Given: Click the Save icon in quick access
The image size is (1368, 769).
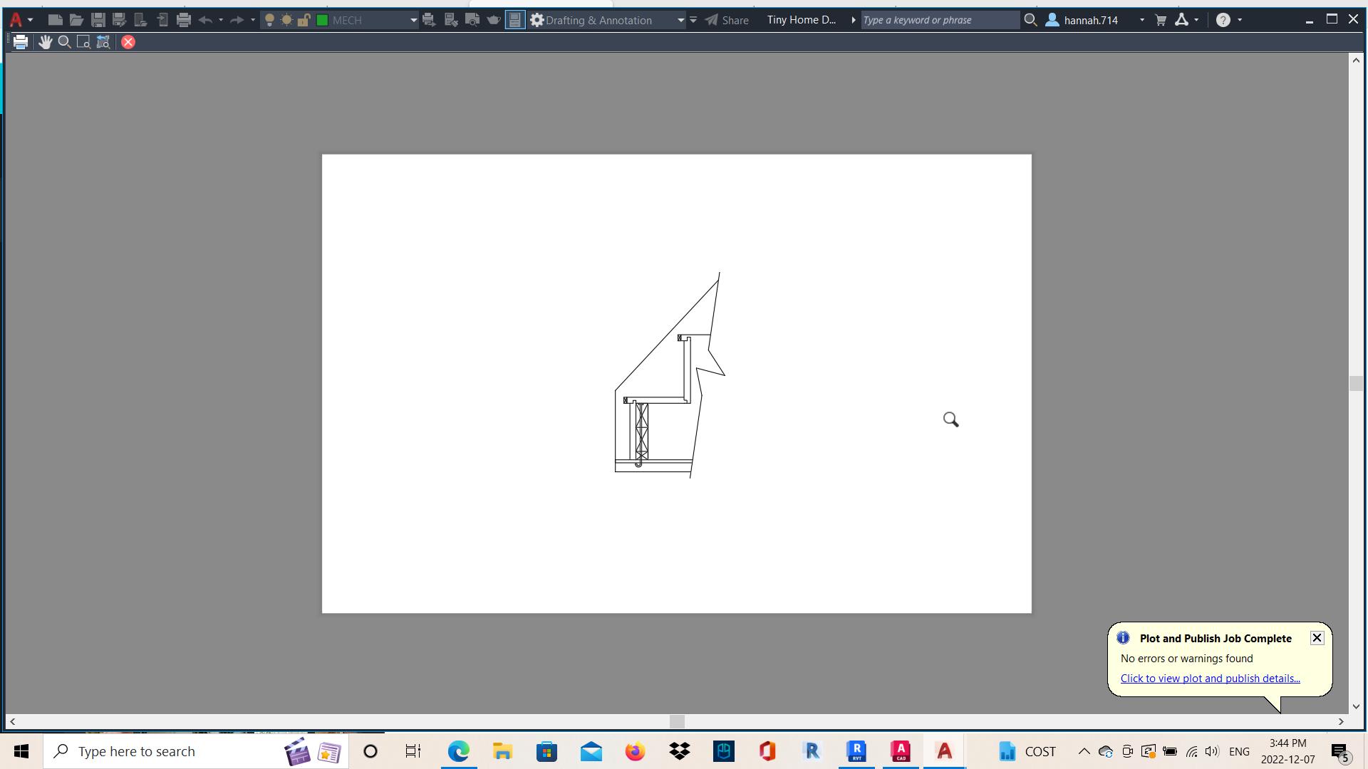Looking at the screenshot, I should [x=98, y=20].
